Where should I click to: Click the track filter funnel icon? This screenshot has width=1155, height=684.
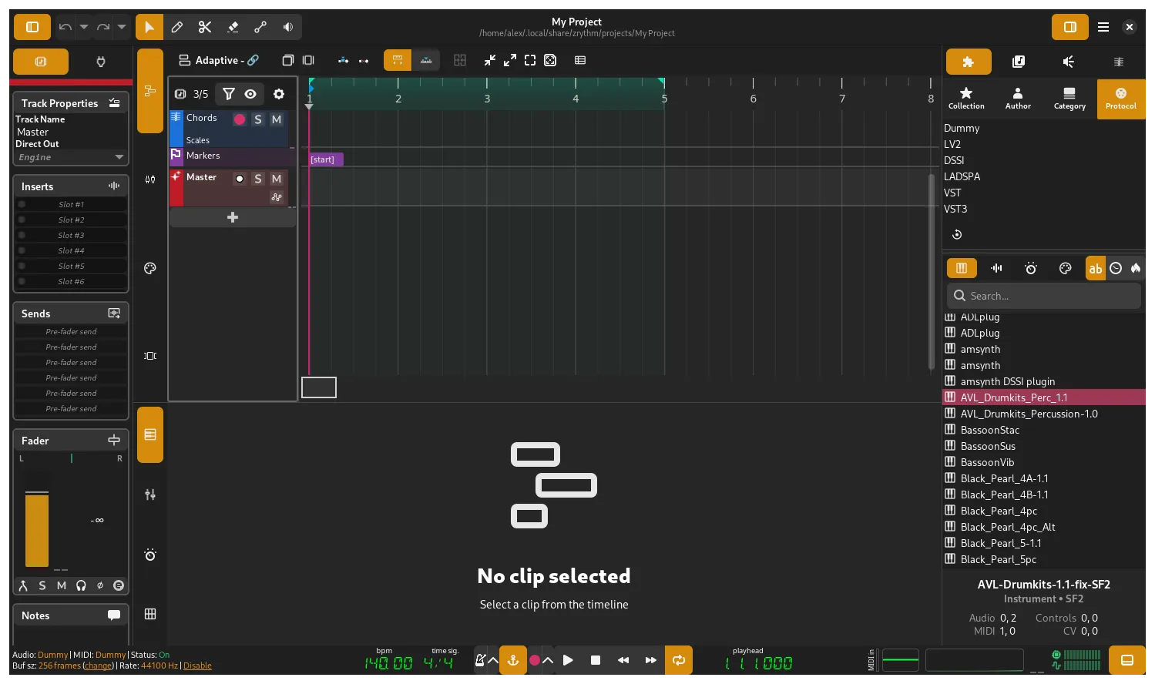[x=229, y=94]
